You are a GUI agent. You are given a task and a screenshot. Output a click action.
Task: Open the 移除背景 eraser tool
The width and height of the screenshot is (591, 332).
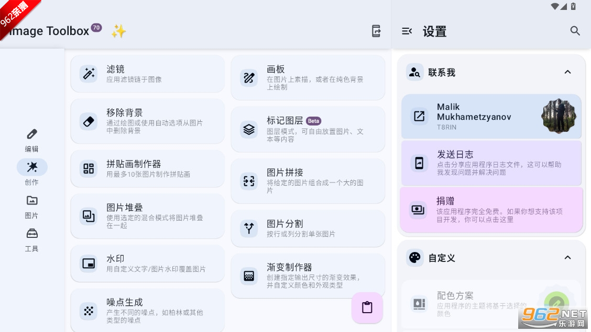(147, 121)
